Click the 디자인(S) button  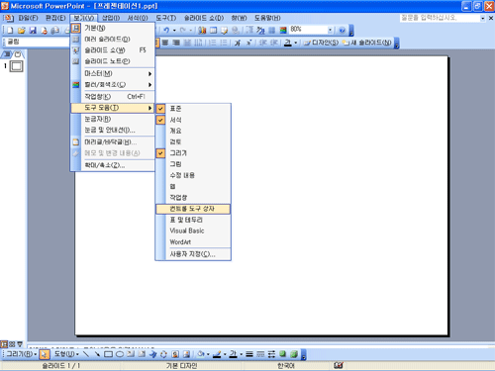point(322,43)
